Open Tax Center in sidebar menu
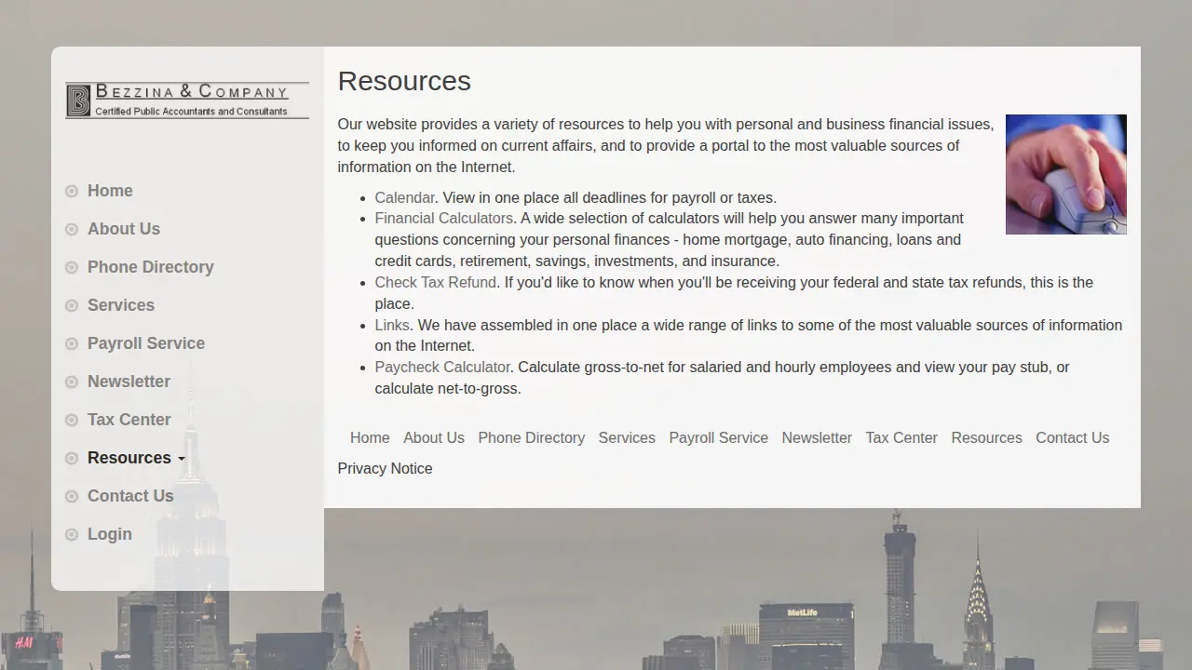1192x670 pixels. [129, 420]
